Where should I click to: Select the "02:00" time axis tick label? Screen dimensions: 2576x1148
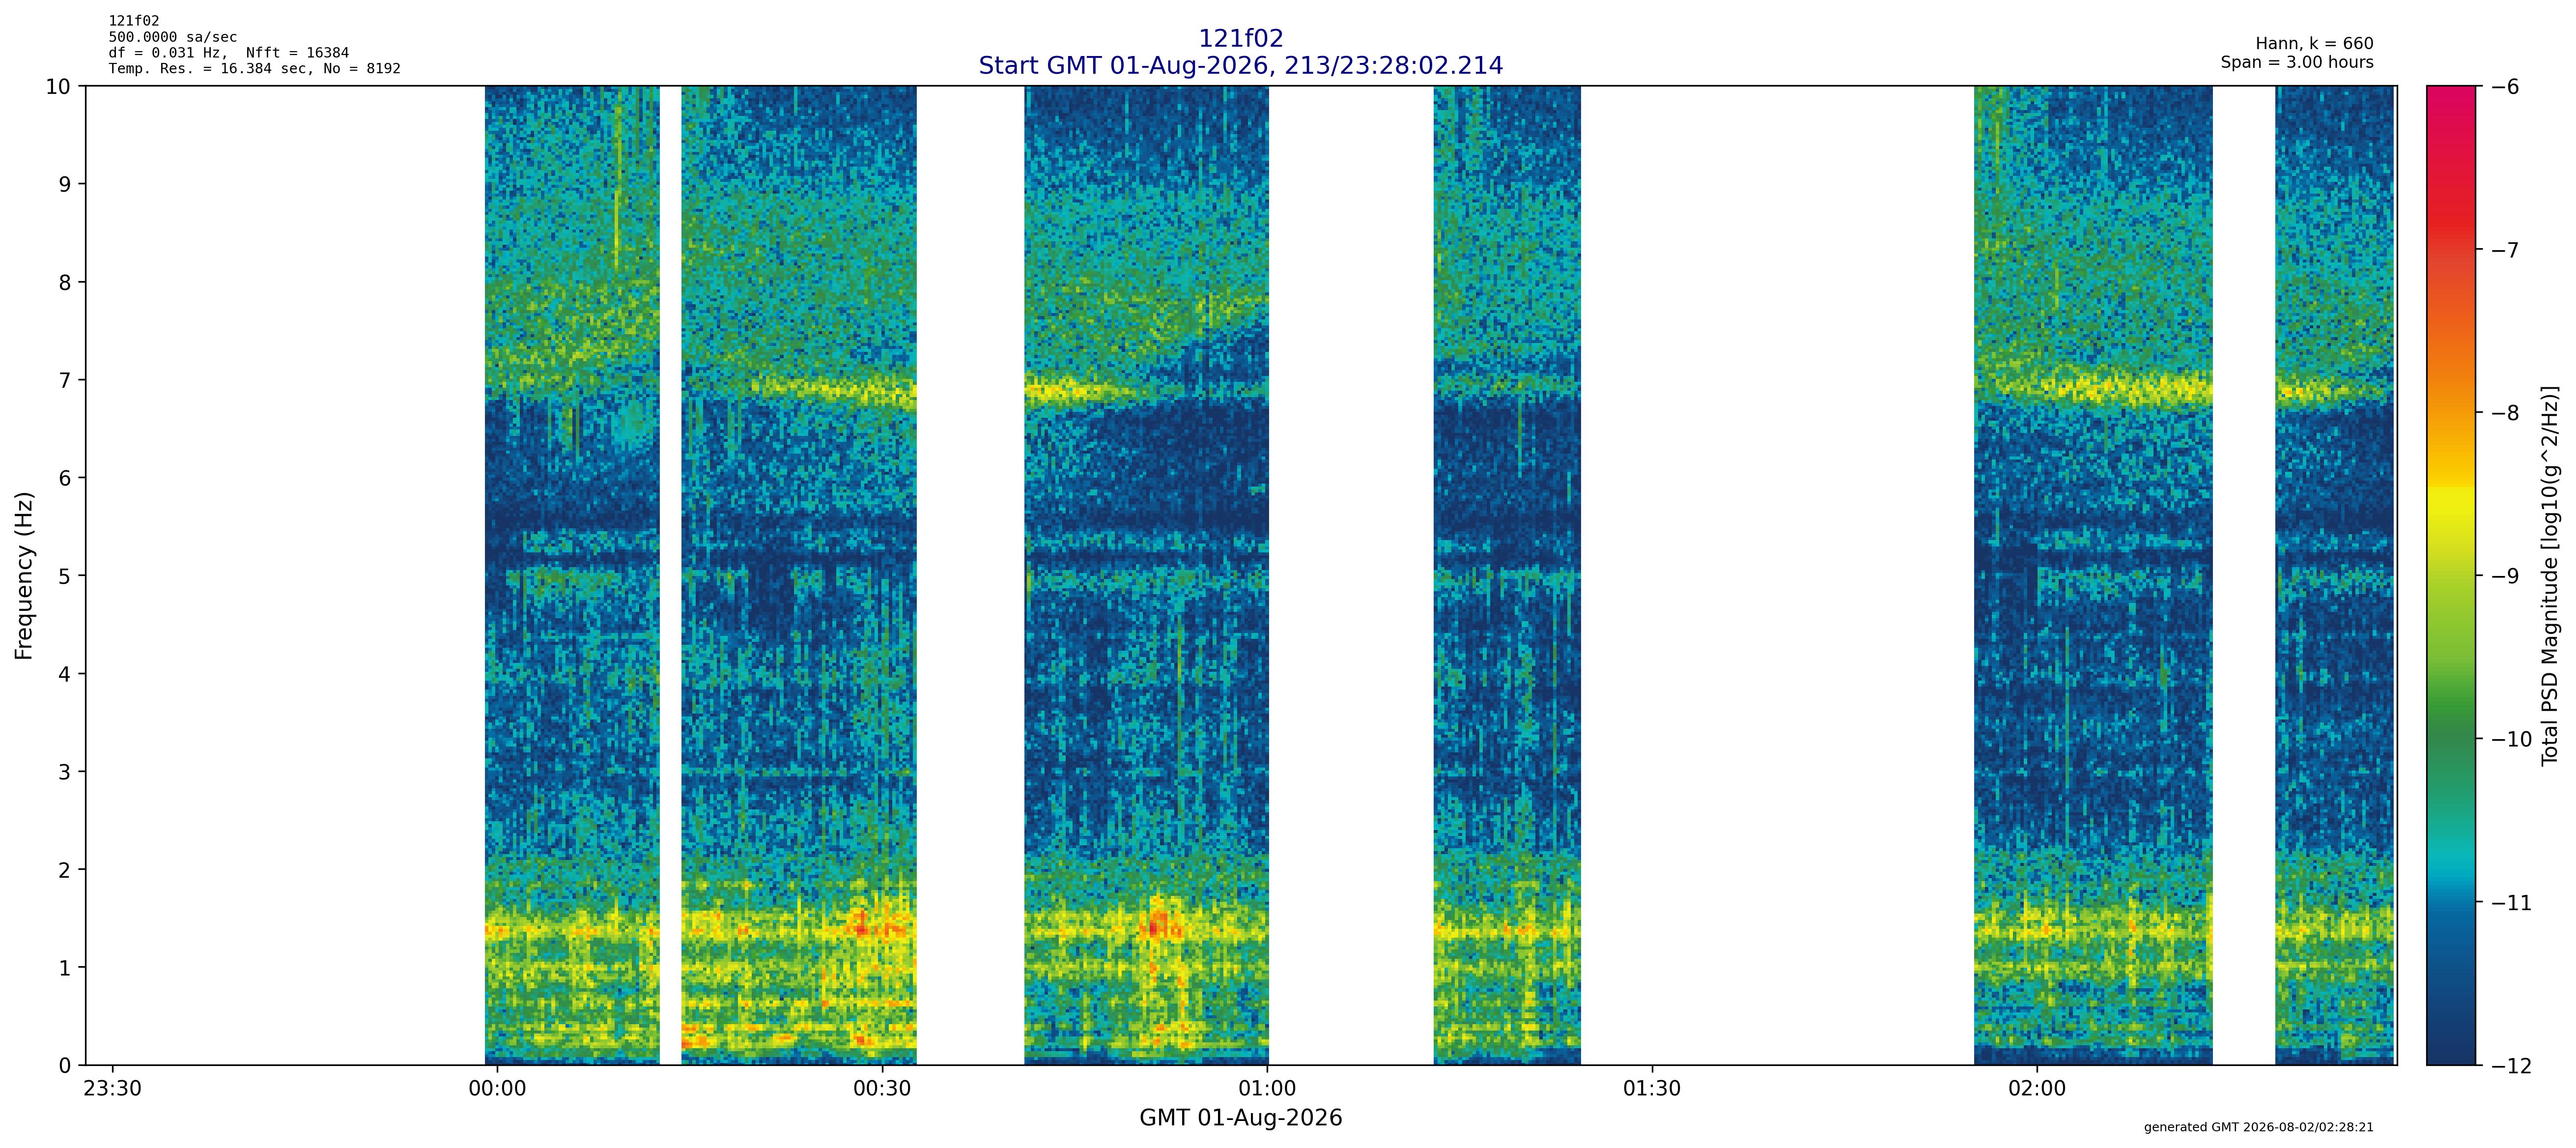point(2037,1089)
